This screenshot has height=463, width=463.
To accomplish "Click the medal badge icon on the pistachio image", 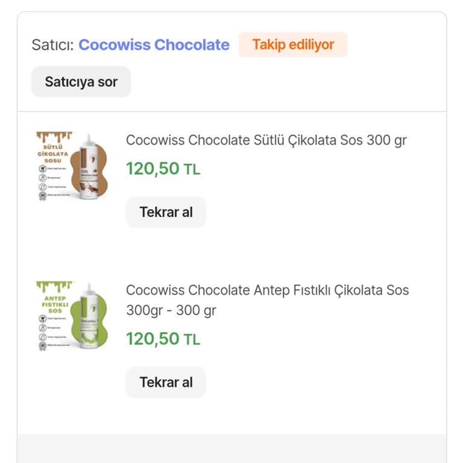I will pos(43,346).
